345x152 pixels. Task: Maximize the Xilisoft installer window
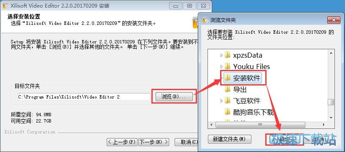click(189, 6)
